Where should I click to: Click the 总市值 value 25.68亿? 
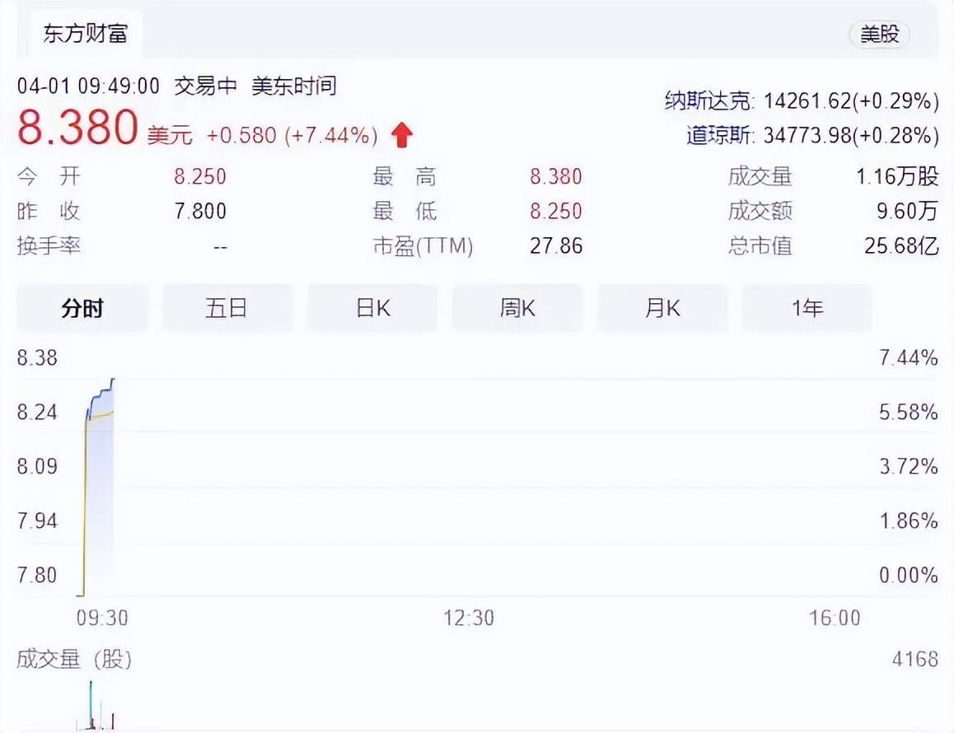pyautogui.click(x=901, y=245)
